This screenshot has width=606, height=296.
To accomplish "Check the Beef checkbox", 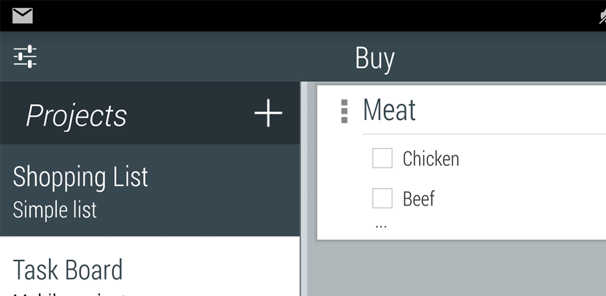I will [382, 198].
